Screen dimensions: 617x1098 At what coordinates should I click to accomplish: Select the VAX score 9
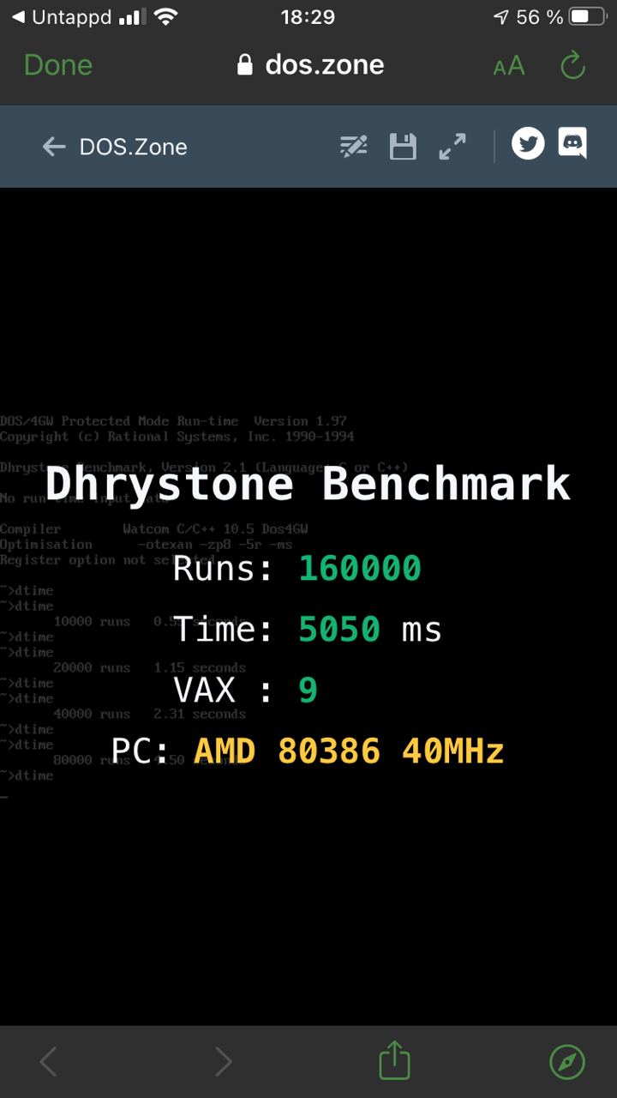pos(308,691)
